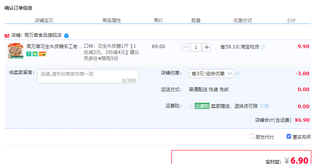
Task: Open the note icon beside 组合优惠 dropdown
Action: tap(238, 73)
